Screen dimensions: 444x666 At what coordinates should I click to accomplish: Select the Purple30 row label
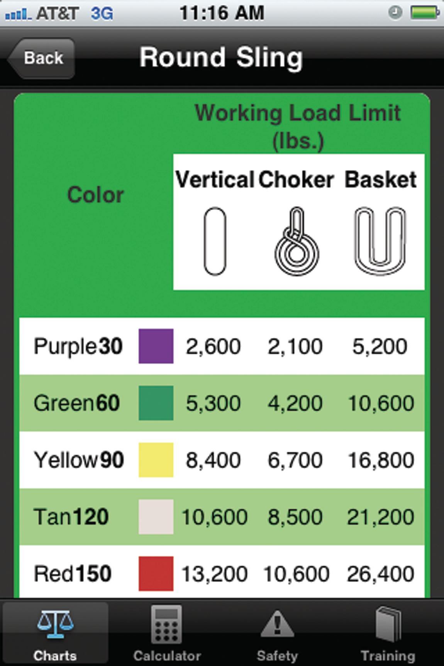[x=78, y=346]
